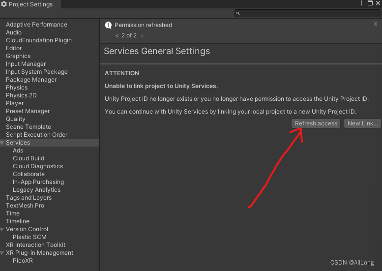Open Preset Manager settings
The image size is (382, 271).
28,111
